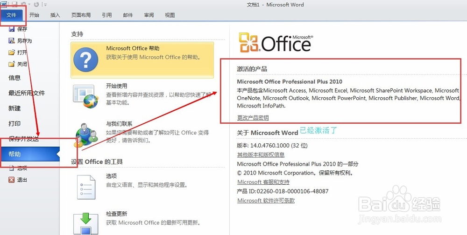Screen dimensions: 467x235
Task: Open the Microsoft 客服和支持 link
Action: point(263,182)
